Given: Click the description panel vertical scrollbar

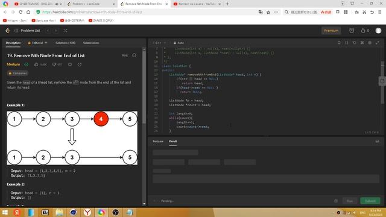Looking at the screenshot, I should (x=144, y=87).
